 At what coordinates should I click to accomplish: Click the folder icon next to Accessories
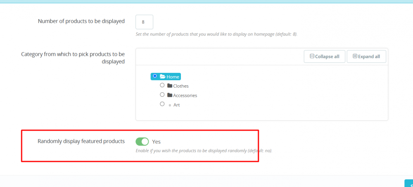(x=170, y=95)
